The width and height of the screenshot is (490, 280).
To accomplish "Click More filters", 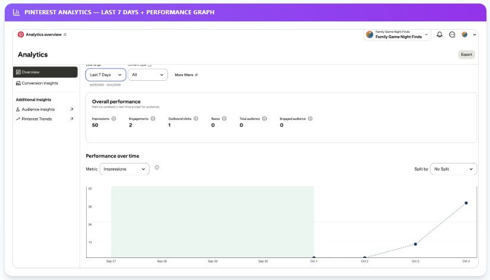I will 186,75.
